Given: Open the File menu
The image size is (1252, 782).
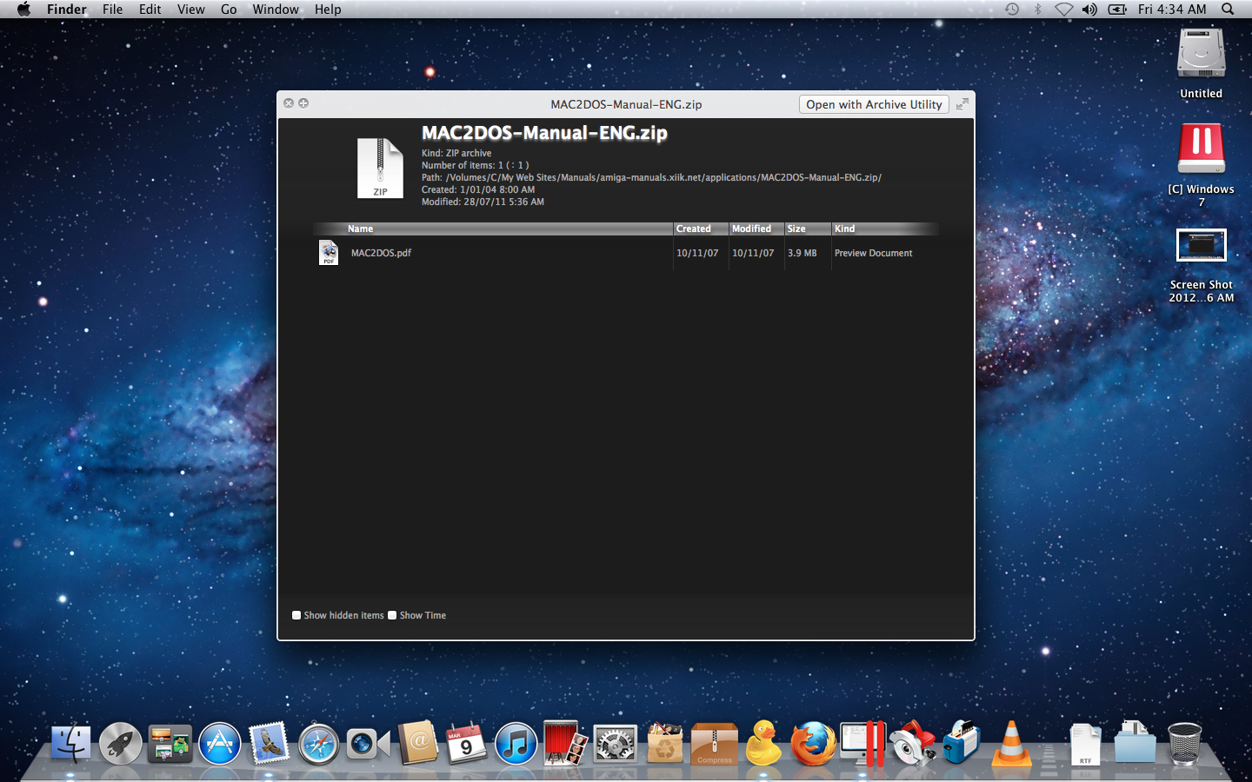Looking at the screenshot, I should tap(112, 10).
